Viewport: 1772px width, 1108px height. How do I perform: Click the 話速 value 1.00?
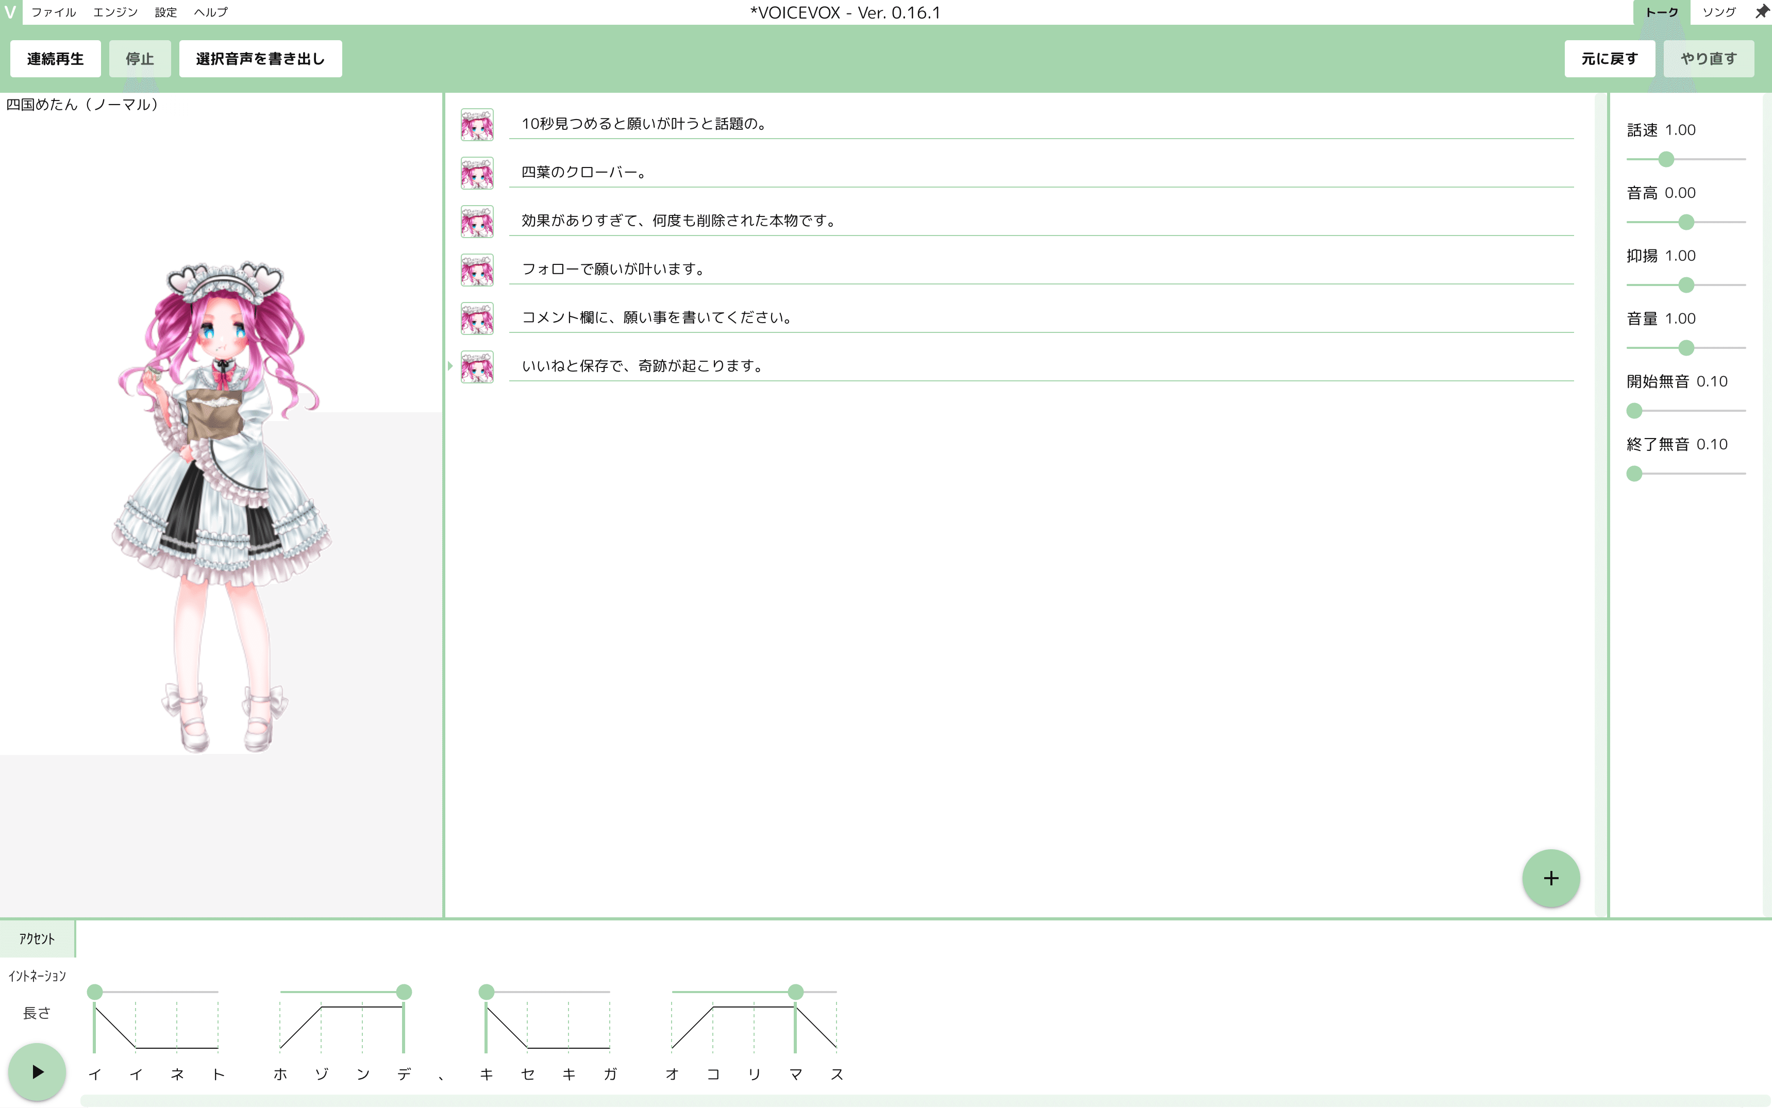(x=1680, y=130)
